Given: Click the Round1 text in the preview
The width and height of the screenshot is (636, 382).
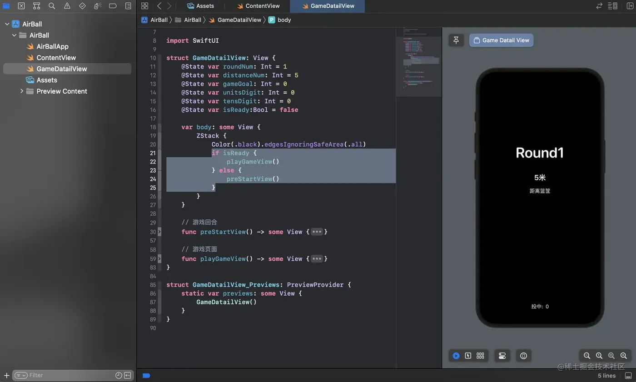Looking at the screenshot, I should (540, 153).
